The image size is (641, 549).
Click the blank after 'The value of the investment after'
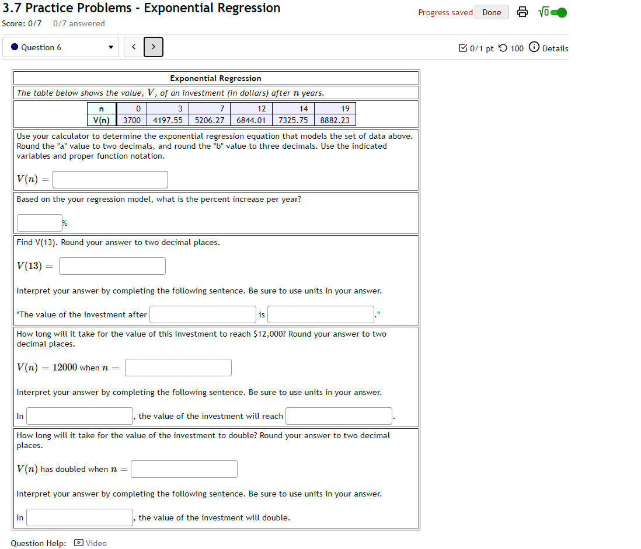tap(203, 314)
